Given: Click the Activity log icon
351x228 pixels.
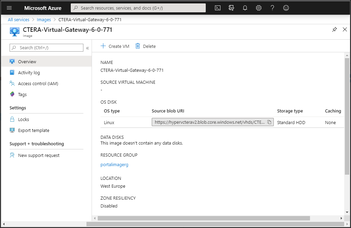Looking at the screenshot, I should click(12, 72).
